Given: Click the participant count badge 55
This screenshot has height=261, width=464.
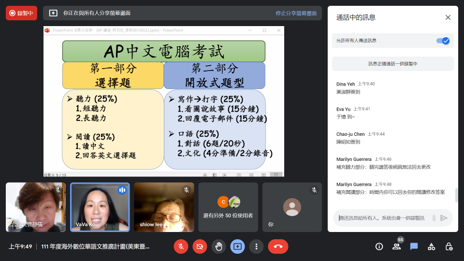Looking at the screenshot, I should click(x=400, y=240).
